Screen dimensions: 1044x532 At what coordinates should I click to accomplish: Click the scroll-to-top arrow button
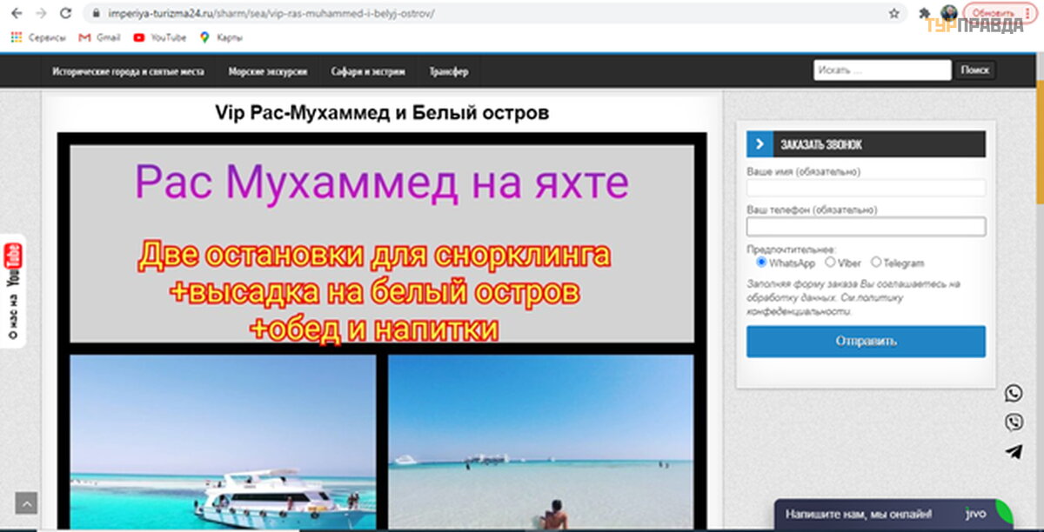click(26, 502)
